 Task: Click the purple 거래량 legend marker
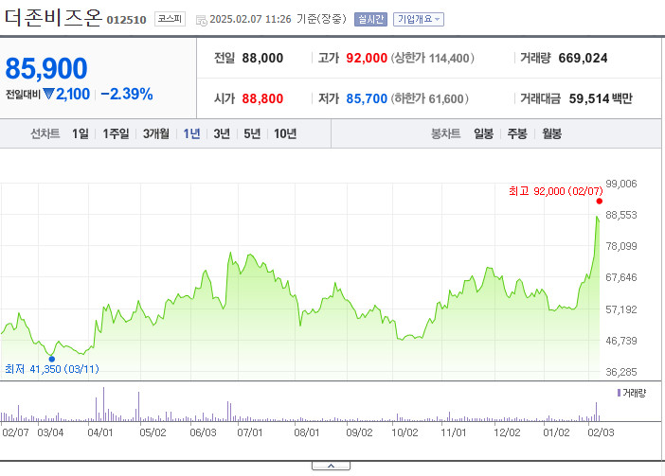pos(619,393)
